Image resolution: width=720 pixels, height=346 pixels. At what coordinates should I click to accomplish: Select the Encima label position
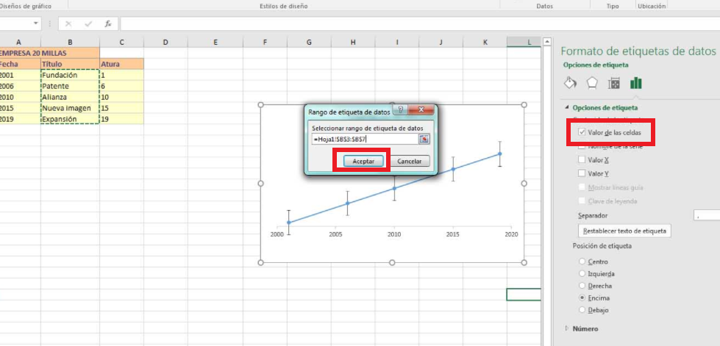(582, 298)
